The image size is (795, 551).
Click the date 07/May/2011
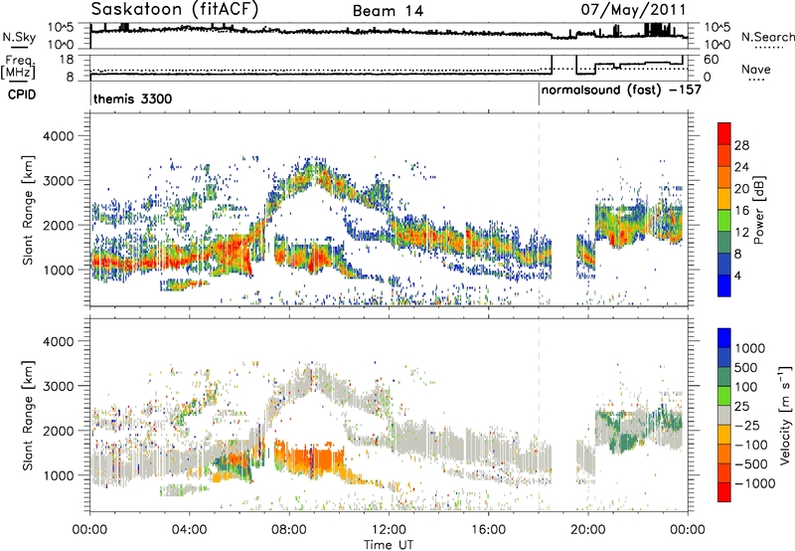tap(633, 9)
